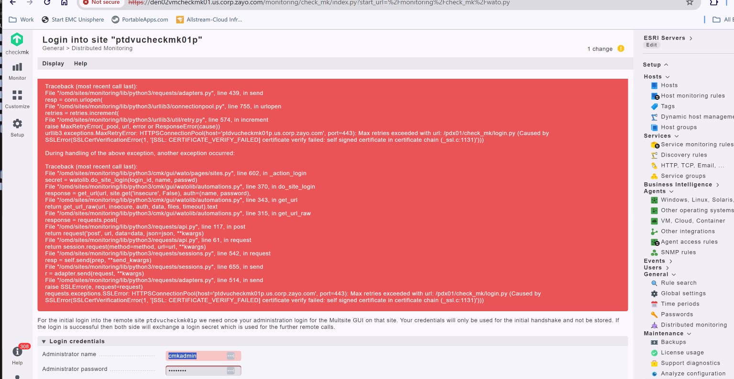This screenshot has width=734, height=379.
Task: Open the Display menu
Action: (53, 63)
